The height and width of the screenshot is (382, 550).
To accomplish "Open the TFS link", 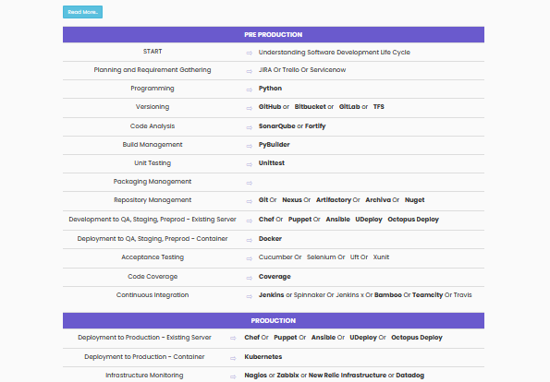I will tap(378, 107).
